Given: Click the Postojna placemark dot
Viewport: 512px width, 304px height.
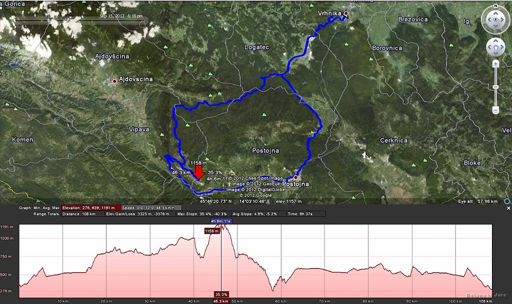Looking at the screenshot, I should (x=295, y=178).
